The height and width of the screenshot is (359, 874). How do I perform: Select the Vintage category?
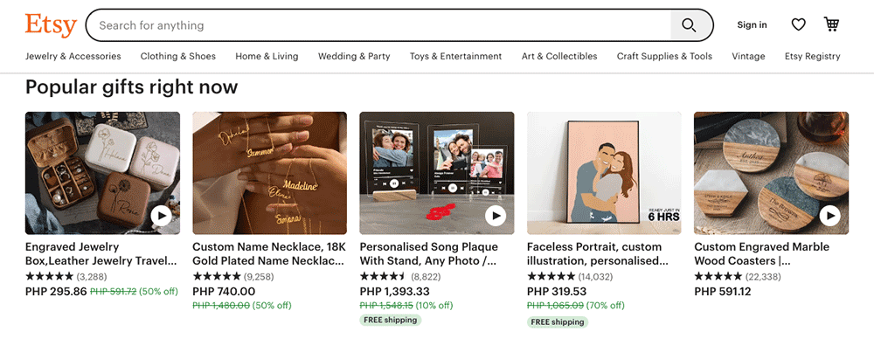pyautogui.click(x=748, y=56)
